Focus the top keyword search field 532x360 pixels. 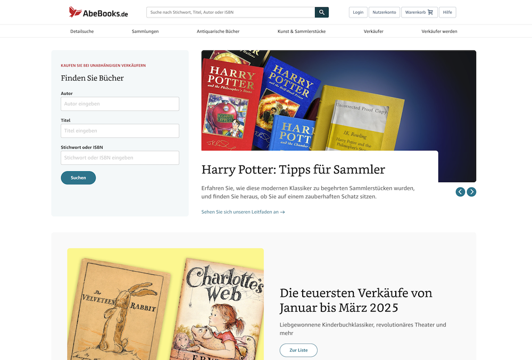pos(231,12)
